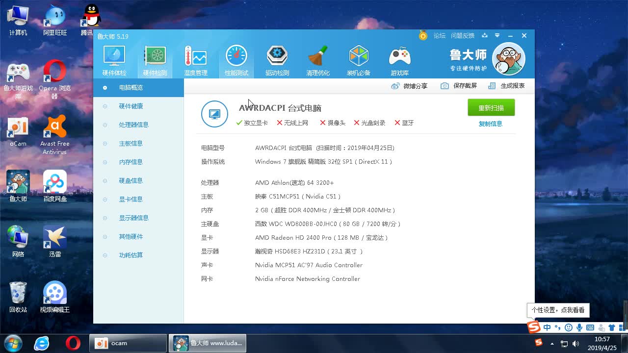Open the 计算机 desktop icon

(x=18, y=21)
